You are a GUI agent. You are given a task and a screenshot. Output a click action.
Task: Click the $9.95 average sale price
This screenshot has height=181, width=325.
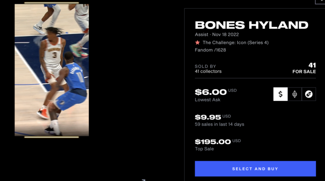(x=208, y=117)
